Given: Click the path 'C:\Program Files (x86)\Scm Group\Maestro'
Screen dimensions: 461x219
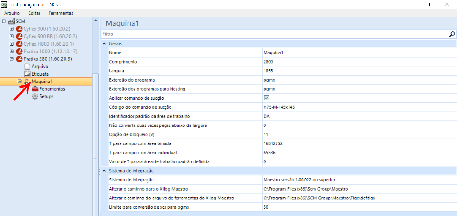Looking at the screenshot, I should click(306, 189).
